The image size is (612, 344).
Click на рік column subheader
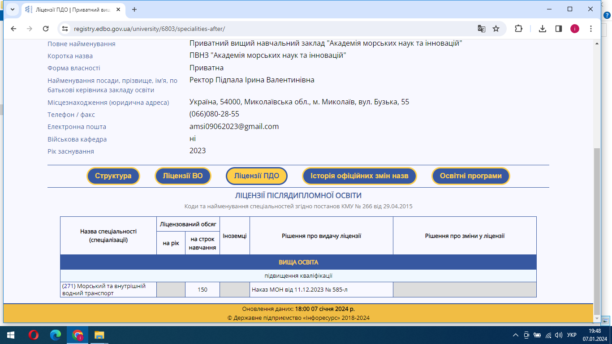[171, 243]
